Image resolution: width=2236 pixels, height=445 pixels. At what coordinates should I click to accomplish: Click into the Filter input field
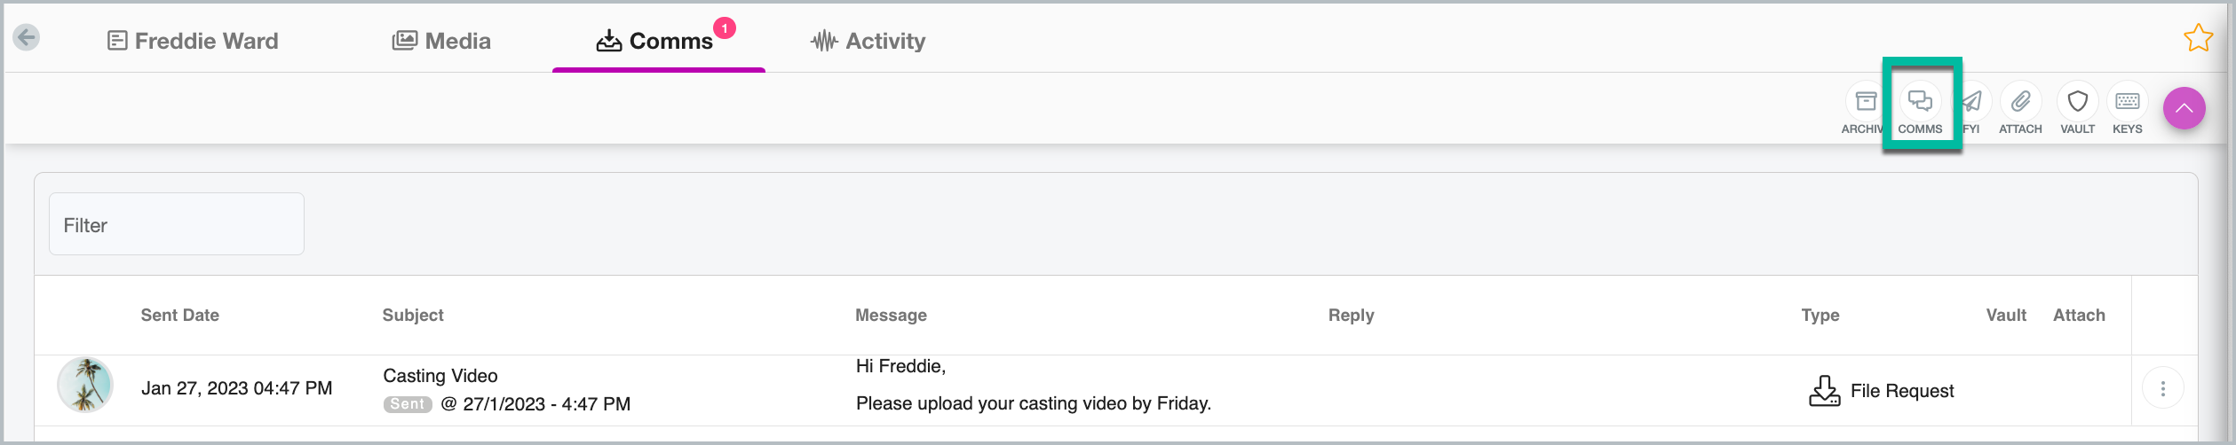(177, 224)
